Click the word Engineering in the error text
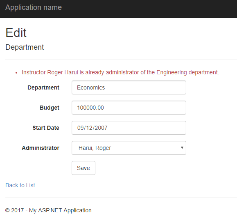237x216 pixels. point(172,73)
